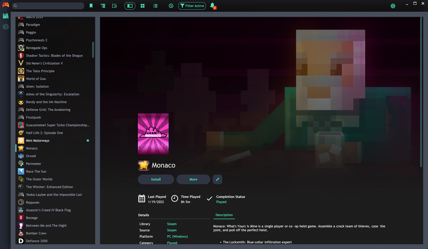Switch to List view mode
This screenshot has width=428, height=249.
click(x=155, y=6)
